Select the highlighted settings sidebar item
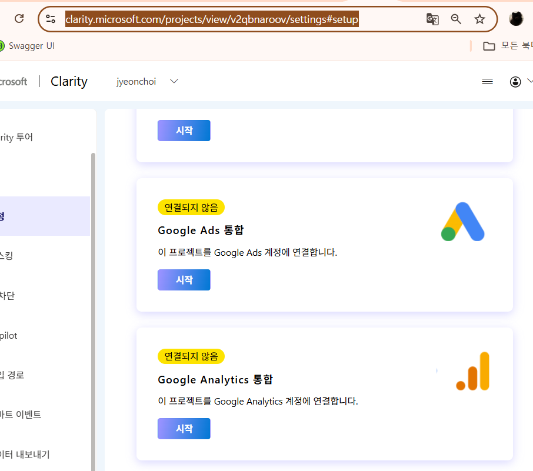This screenshot has height=471, width=533. 45,216
